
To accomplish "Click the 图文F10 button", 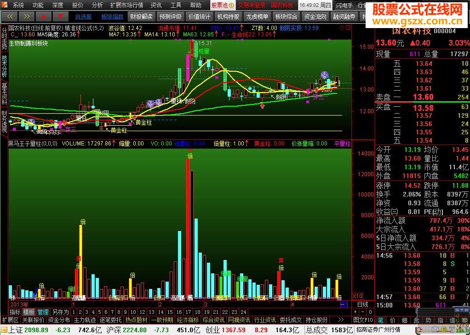I will coord(363,320).
